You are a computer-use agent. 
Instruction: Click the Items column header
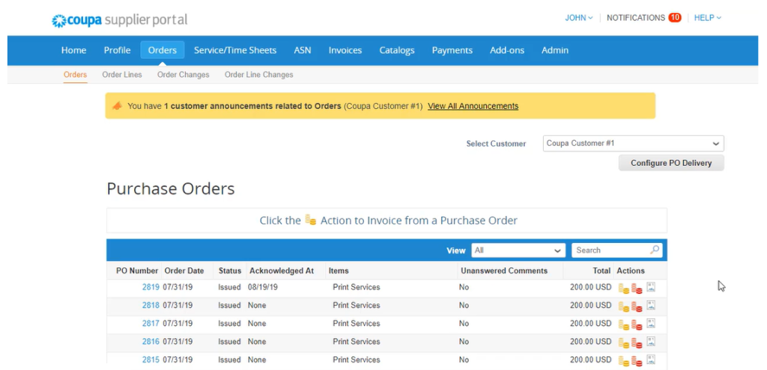[339, 271]
